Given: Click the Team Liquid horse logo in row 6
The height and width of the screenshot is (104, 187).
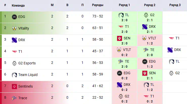Looking at the screenshot, I should pyautogui.click(x=14, y=75).
